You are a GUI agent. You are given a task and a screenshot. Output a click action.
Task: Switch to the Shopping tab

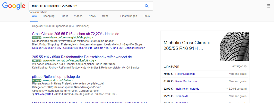(x=49, y=16)
